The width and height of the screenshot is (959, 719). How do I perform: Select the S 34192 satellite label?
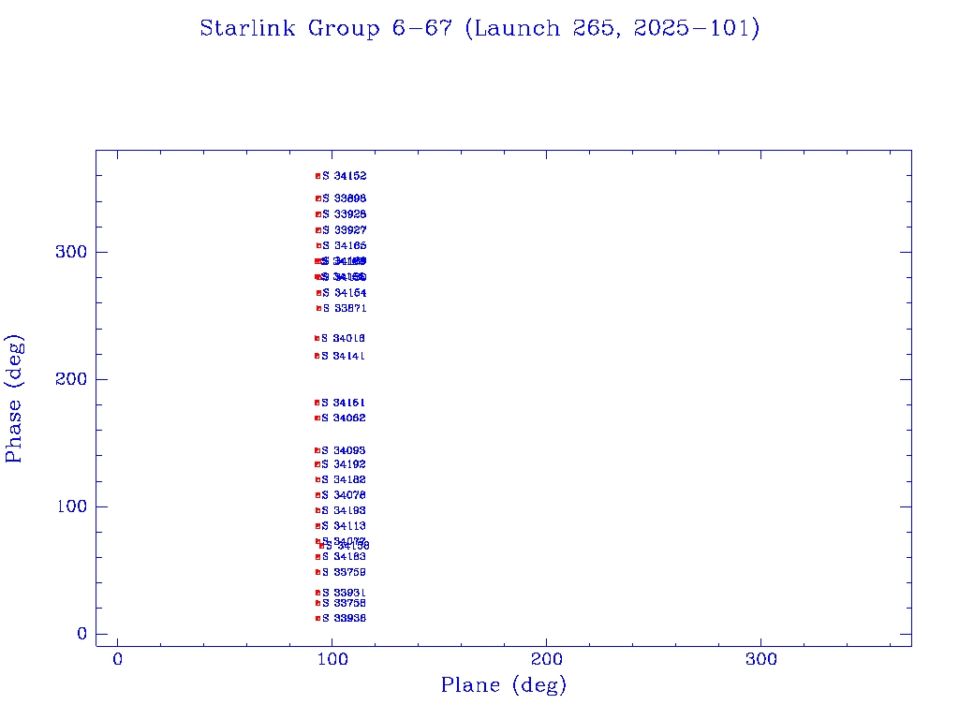pos(344,464)
